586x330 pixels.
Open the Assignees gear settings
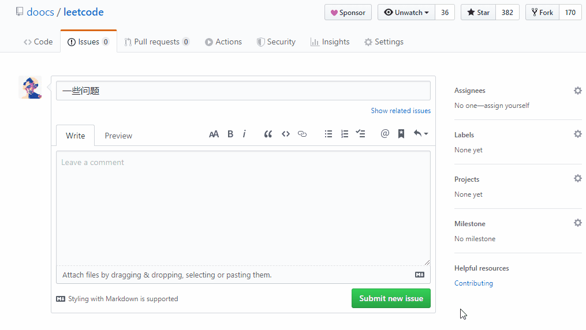[578, 91]
